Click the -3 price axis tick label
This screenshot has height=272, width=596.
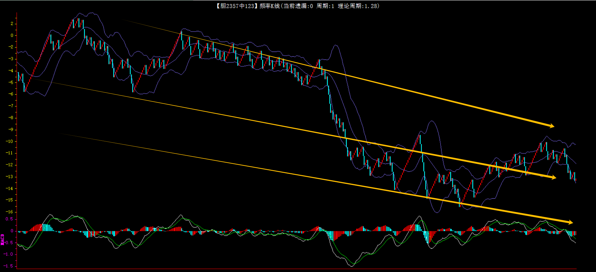[x=11, y=59]
